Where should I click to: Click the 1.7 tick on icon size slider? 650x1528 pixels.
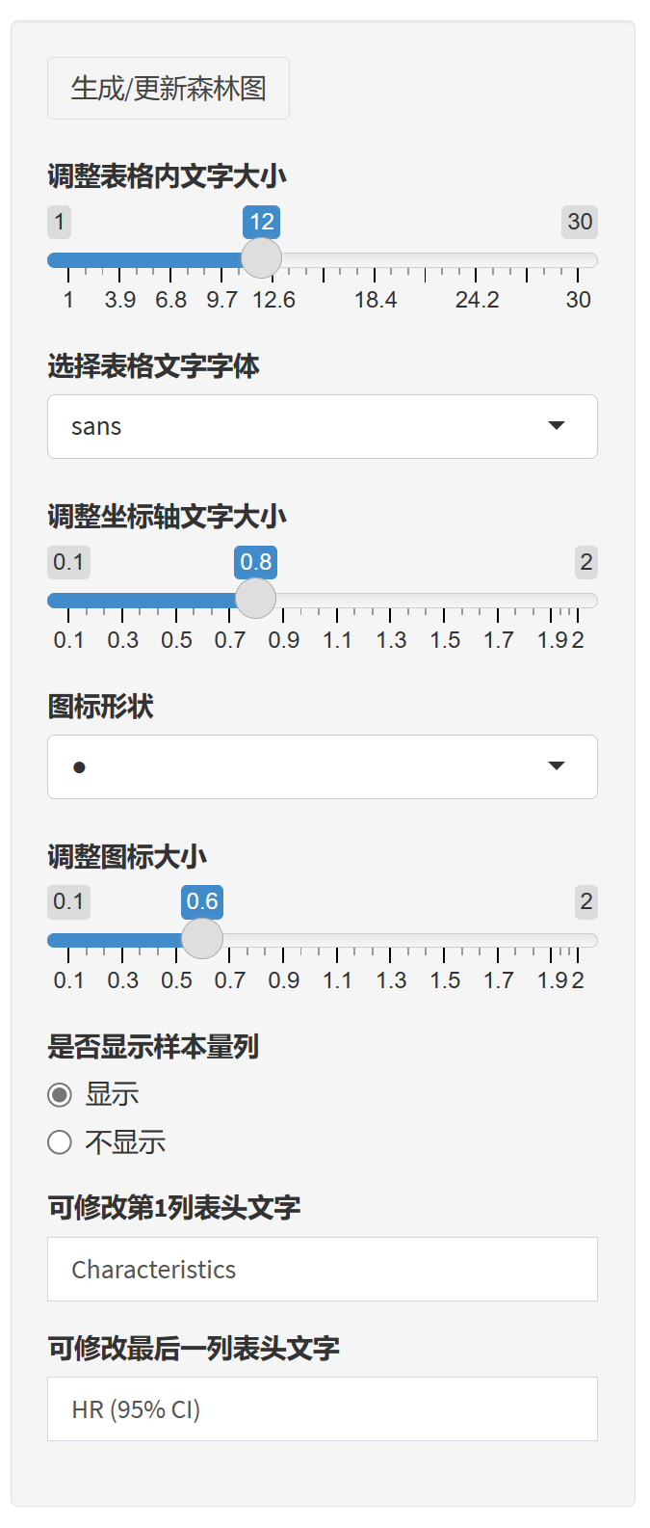[x=499, y=980]
